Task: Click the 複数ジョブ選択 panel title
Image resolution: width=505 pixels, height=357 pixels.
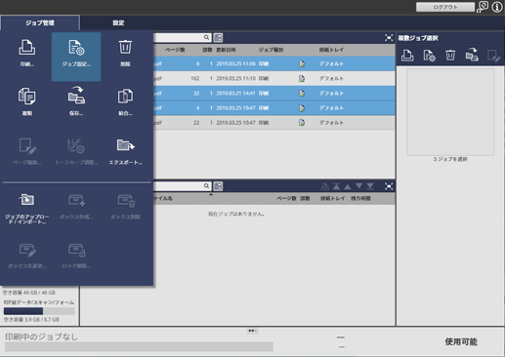Action: [x=418, y=38]
